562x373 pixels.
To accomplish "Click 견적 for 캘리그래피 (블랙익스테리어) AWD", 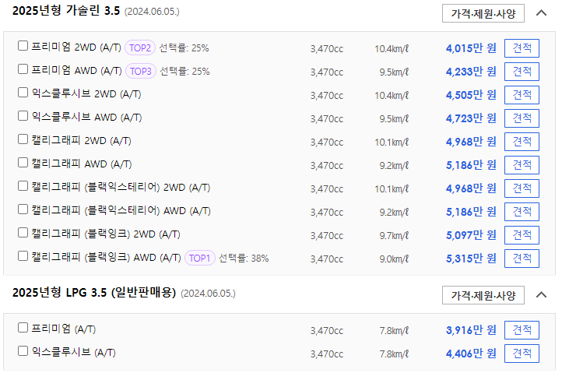I will click(522, 212).
